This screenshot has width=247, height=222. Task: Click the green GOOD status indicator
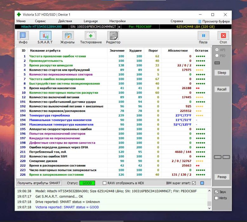click(x=87, y=183)
